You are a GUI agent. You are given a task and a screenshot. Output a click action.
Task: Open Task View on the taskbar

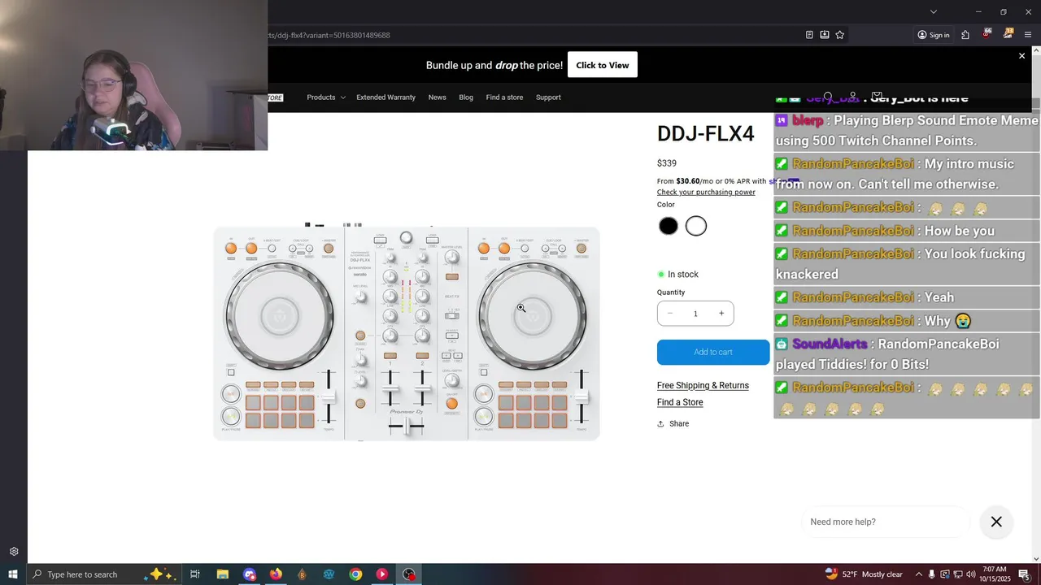click(x=195, y=574)
